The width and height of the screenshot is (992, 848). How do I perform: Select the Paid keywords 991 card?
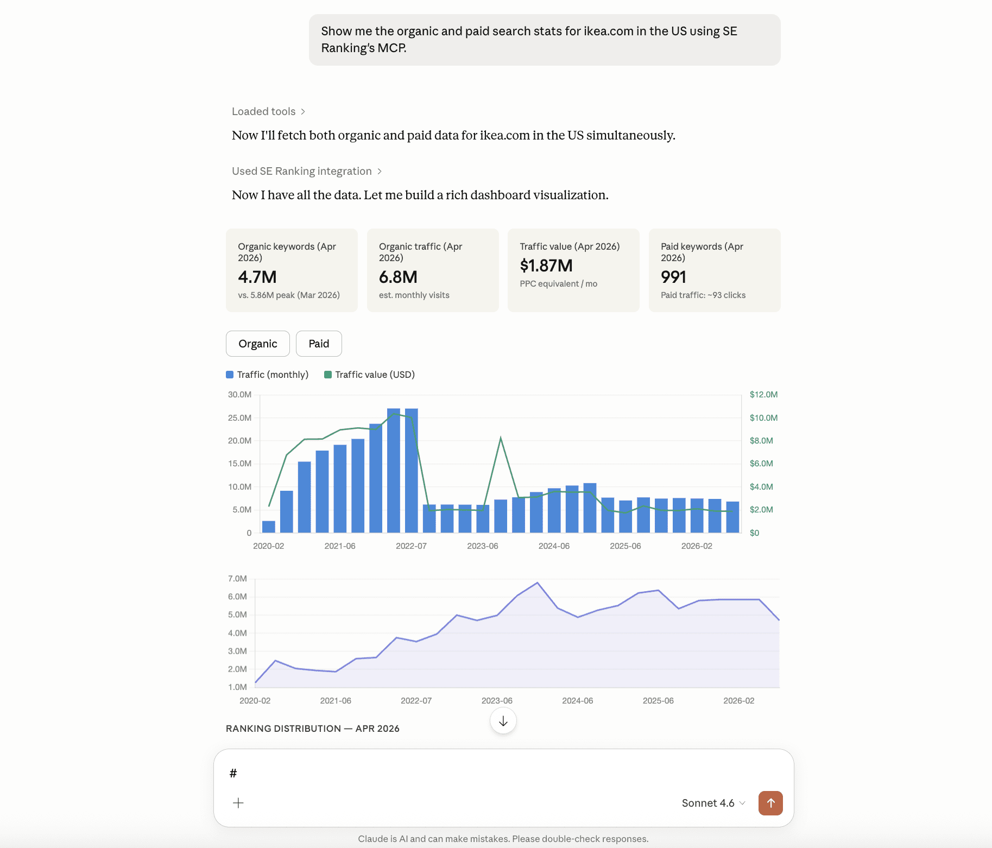pos(715,270)
